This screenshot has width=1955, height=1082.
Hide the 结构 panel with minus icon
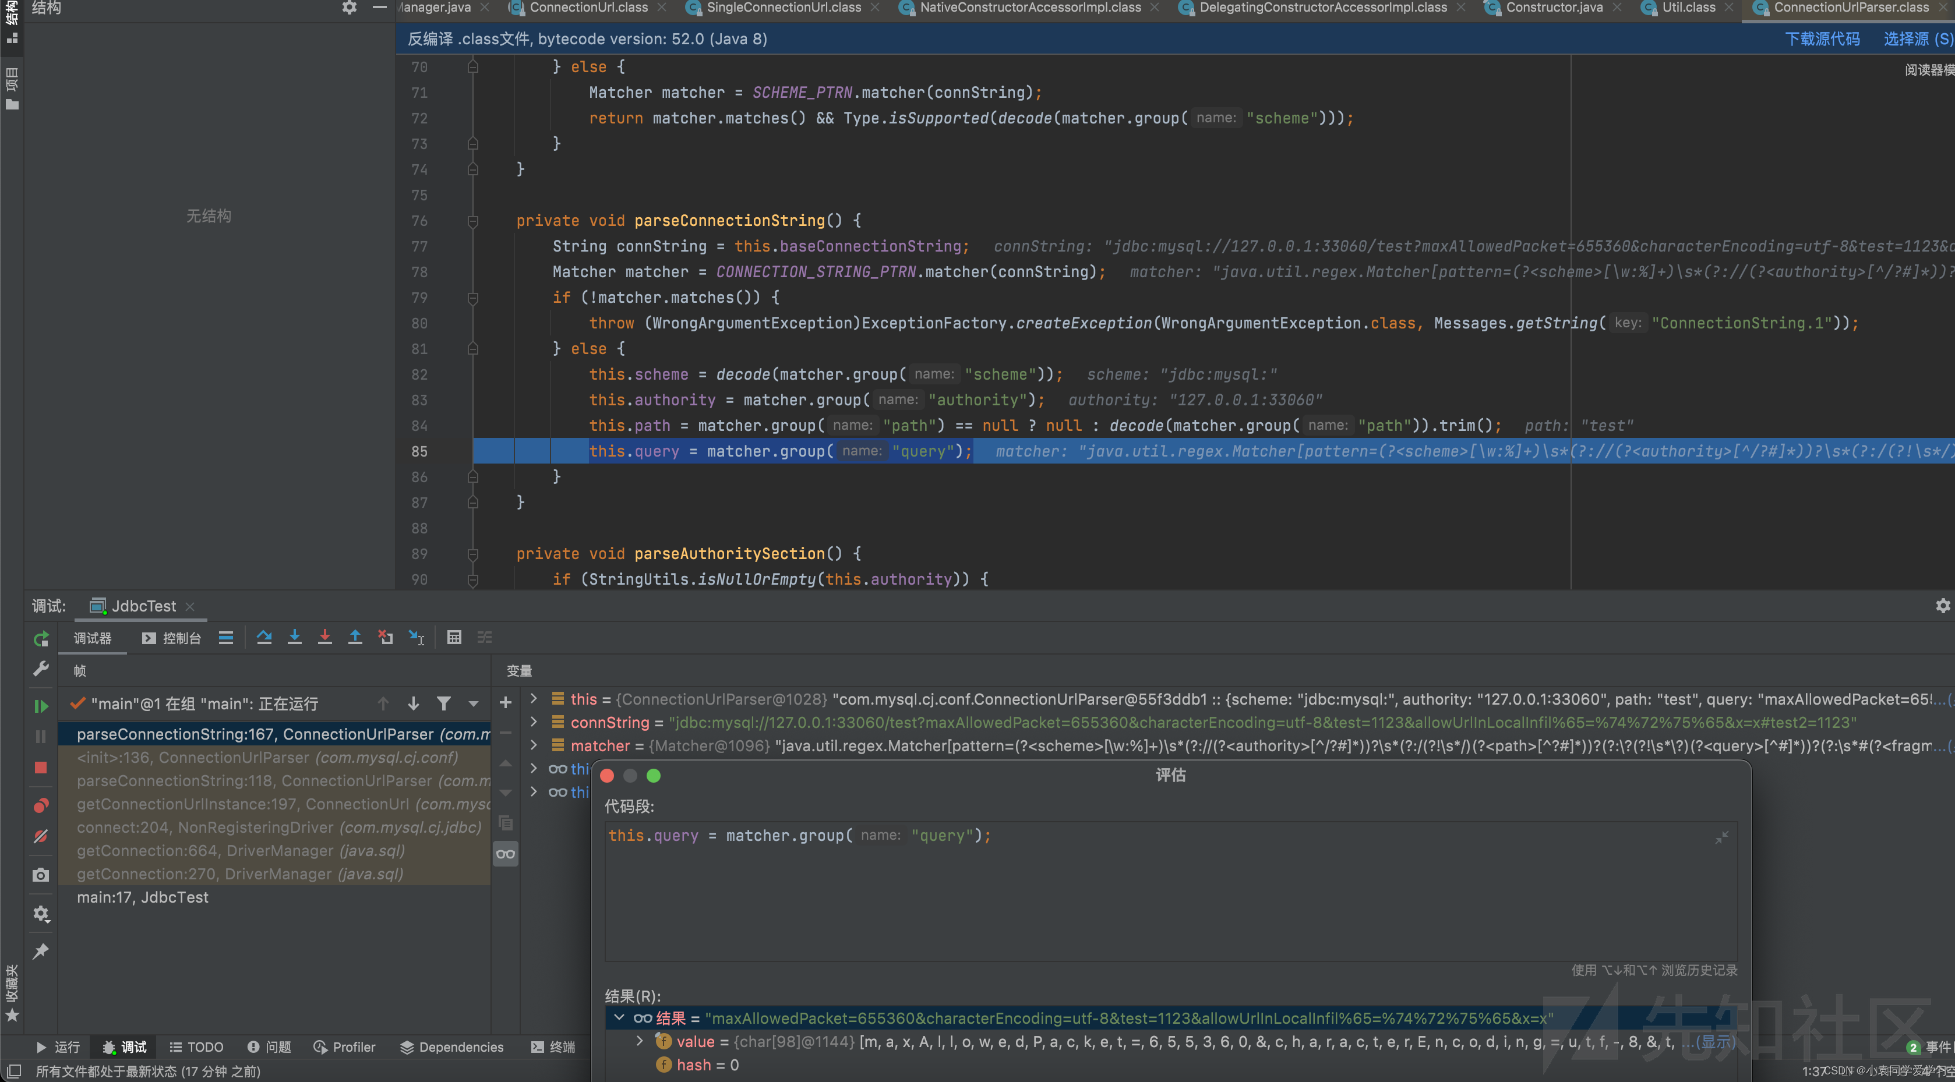pos(379,8)
